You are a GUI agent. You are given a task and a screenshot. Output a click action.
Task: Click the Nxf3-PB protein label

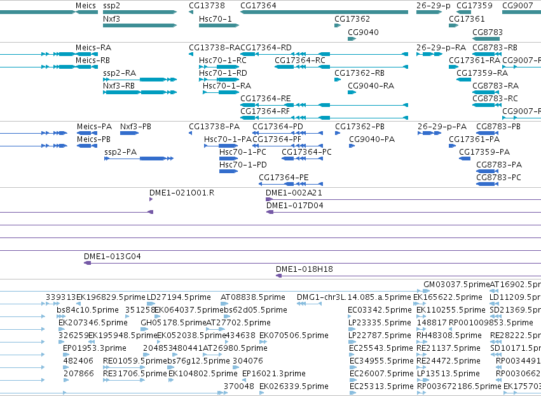(135, 127)
